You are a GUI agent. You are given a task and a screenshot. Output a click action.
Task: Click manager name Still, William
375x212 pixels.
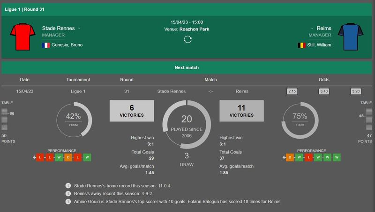pyautogui.click(x=319, y=45)
